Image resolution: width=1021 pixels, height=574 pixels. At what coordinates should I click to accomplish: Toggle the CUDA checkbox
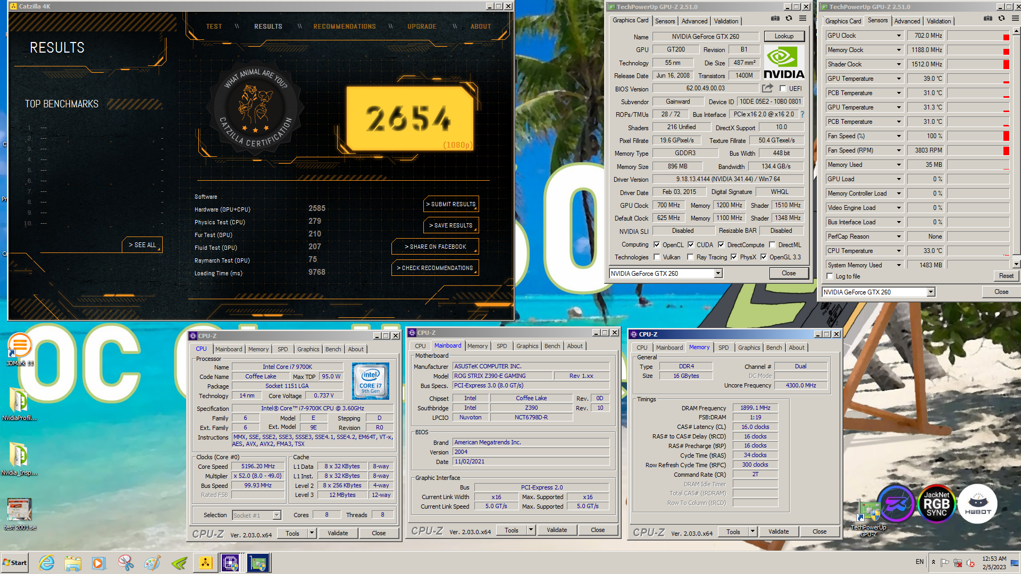coord(691,245)
